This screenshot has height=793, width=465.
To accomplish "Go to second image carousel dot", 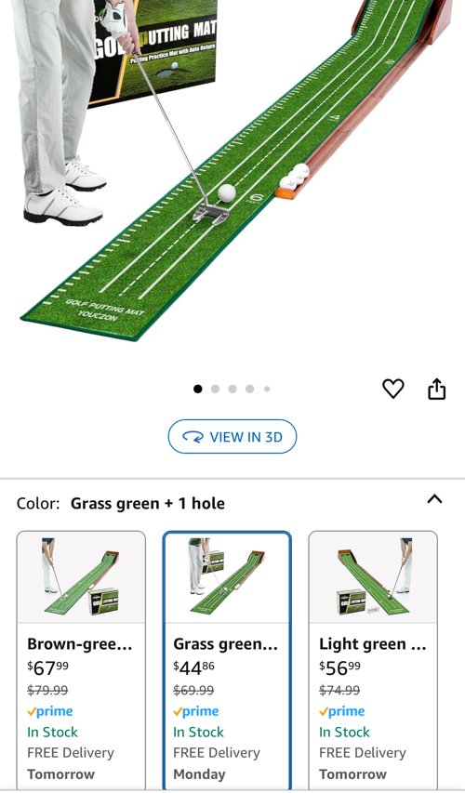I will tap(215, 389).
